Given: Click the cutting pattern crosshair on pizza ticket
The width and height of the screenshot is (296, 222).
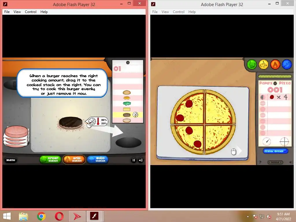Looking at the screenshot, I should [284, 142].
